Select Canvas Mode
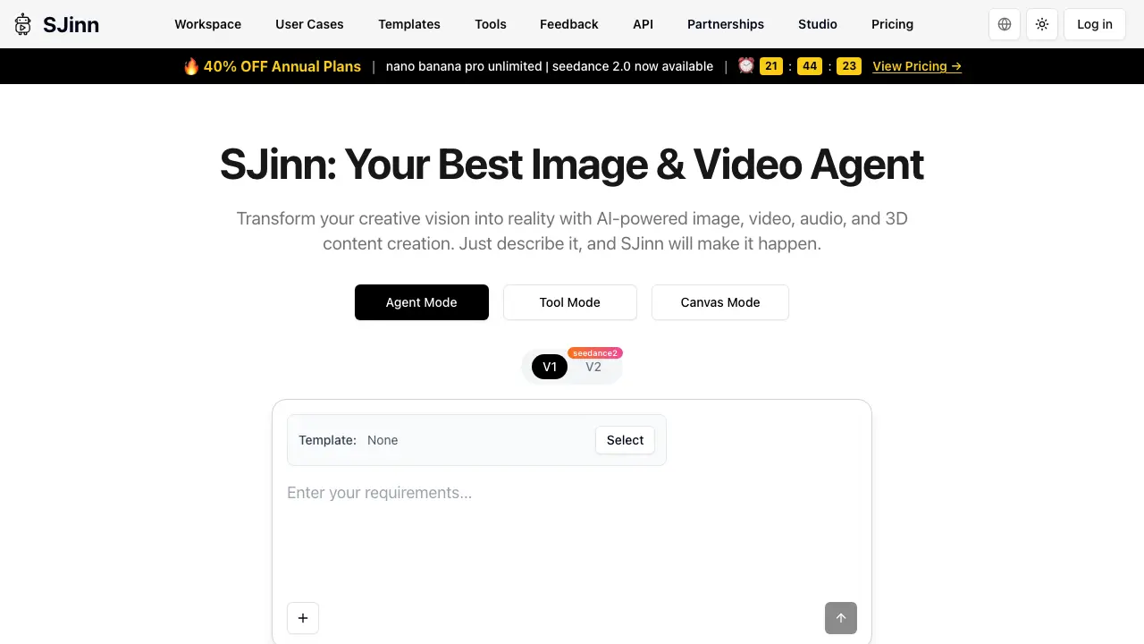The image size is (1144, 644). click(x=720, y=302)
